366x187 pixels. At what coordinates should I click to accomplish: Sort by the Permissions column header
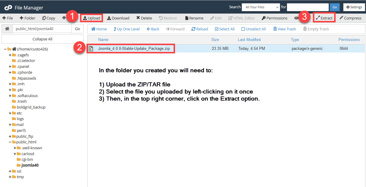pyautogui.click(x=349, y=40)
